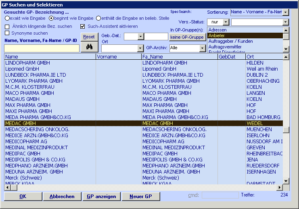
Task: Select 'exakt wie Eingabe' radio option
Action: [x=7, y=18]
